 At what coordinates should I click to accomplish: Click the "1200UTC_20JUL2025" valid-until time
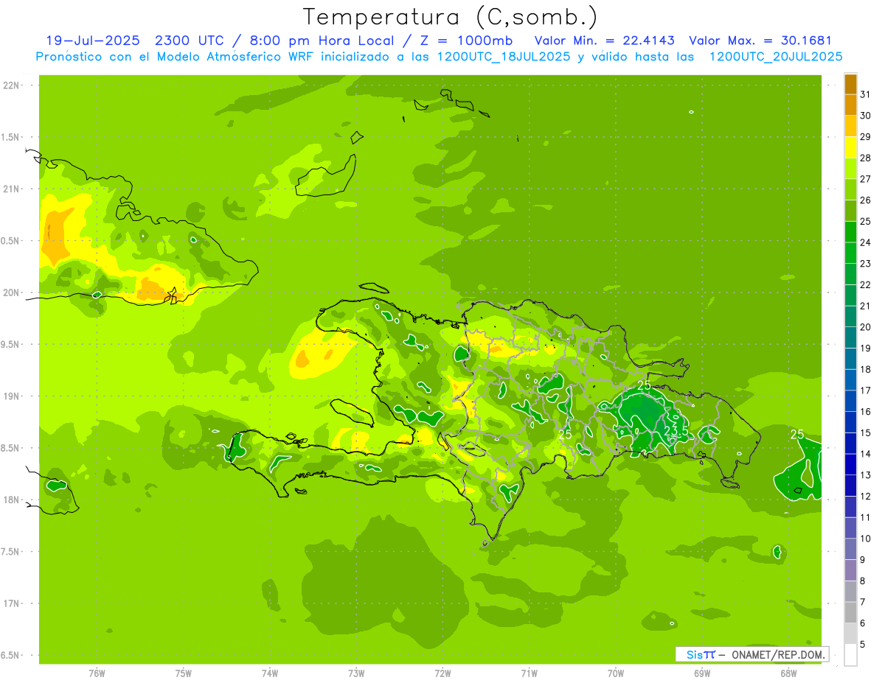click(776, 57)
